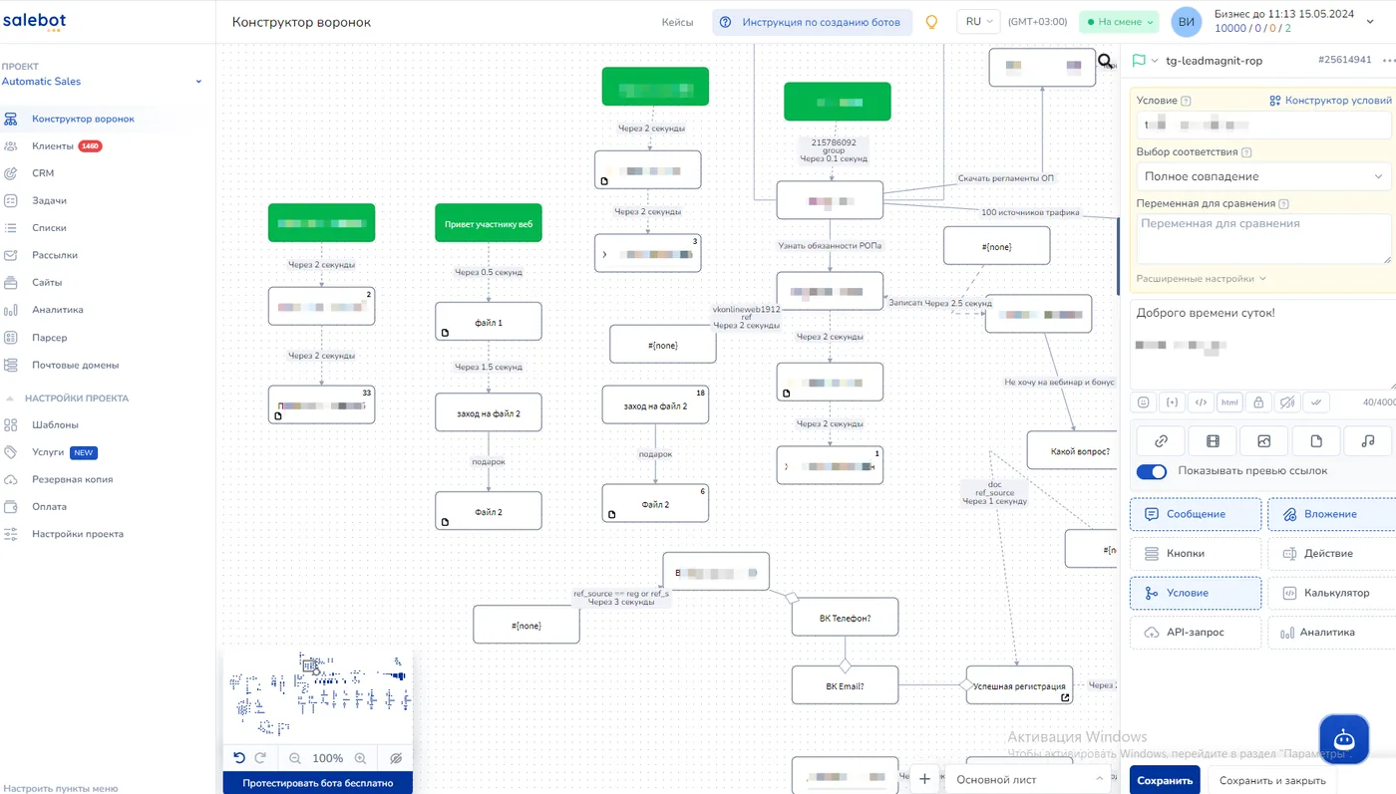Screen dimensions: 1396x794
Task: Undo the last action in the minimap toolbar
Action: tap(239, 758)
